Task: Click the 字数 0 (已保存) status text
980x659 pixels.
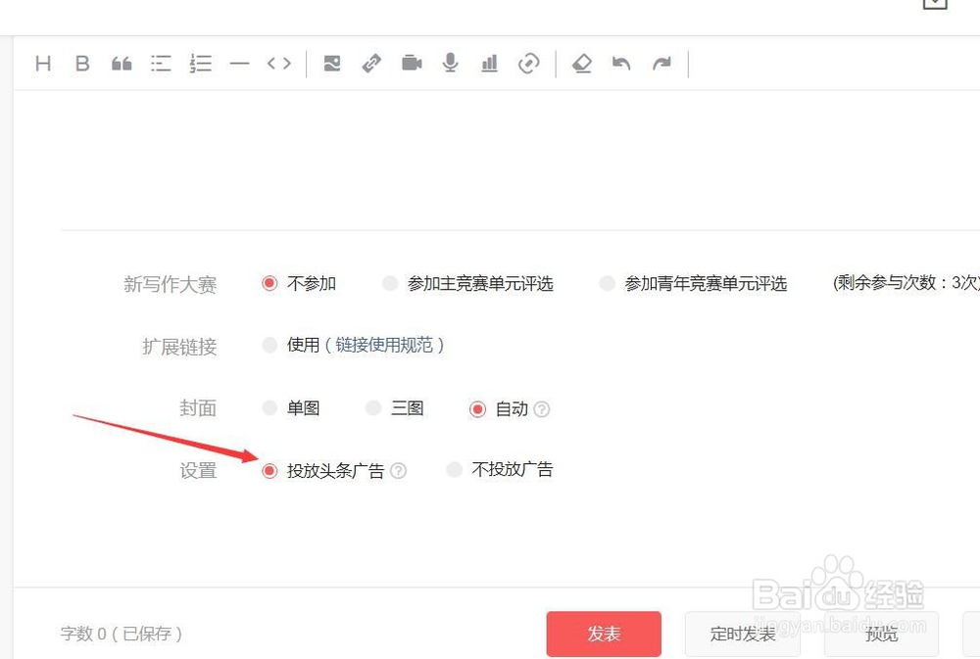Action: tap(122, 634)
